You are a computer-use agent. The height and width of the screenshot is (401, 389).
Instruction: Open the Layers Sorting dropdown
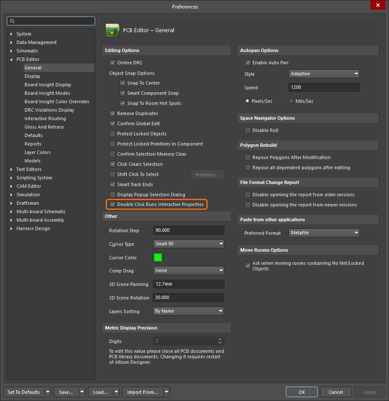pyautogui.click(x=188, y=311)
